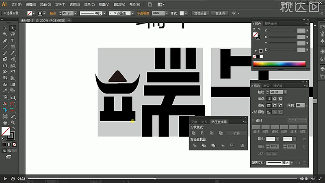
Task: Click the video play button
Action: click(5, 179)
